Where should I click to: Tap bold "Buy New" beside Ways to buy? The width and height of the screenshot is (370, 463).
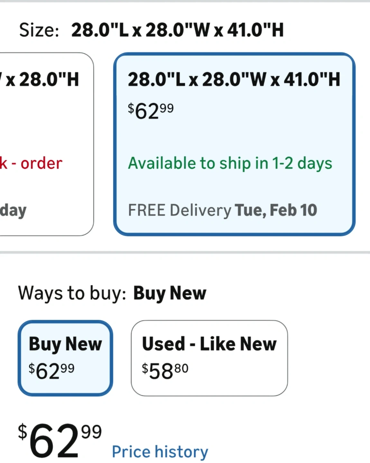click(170, 293)
